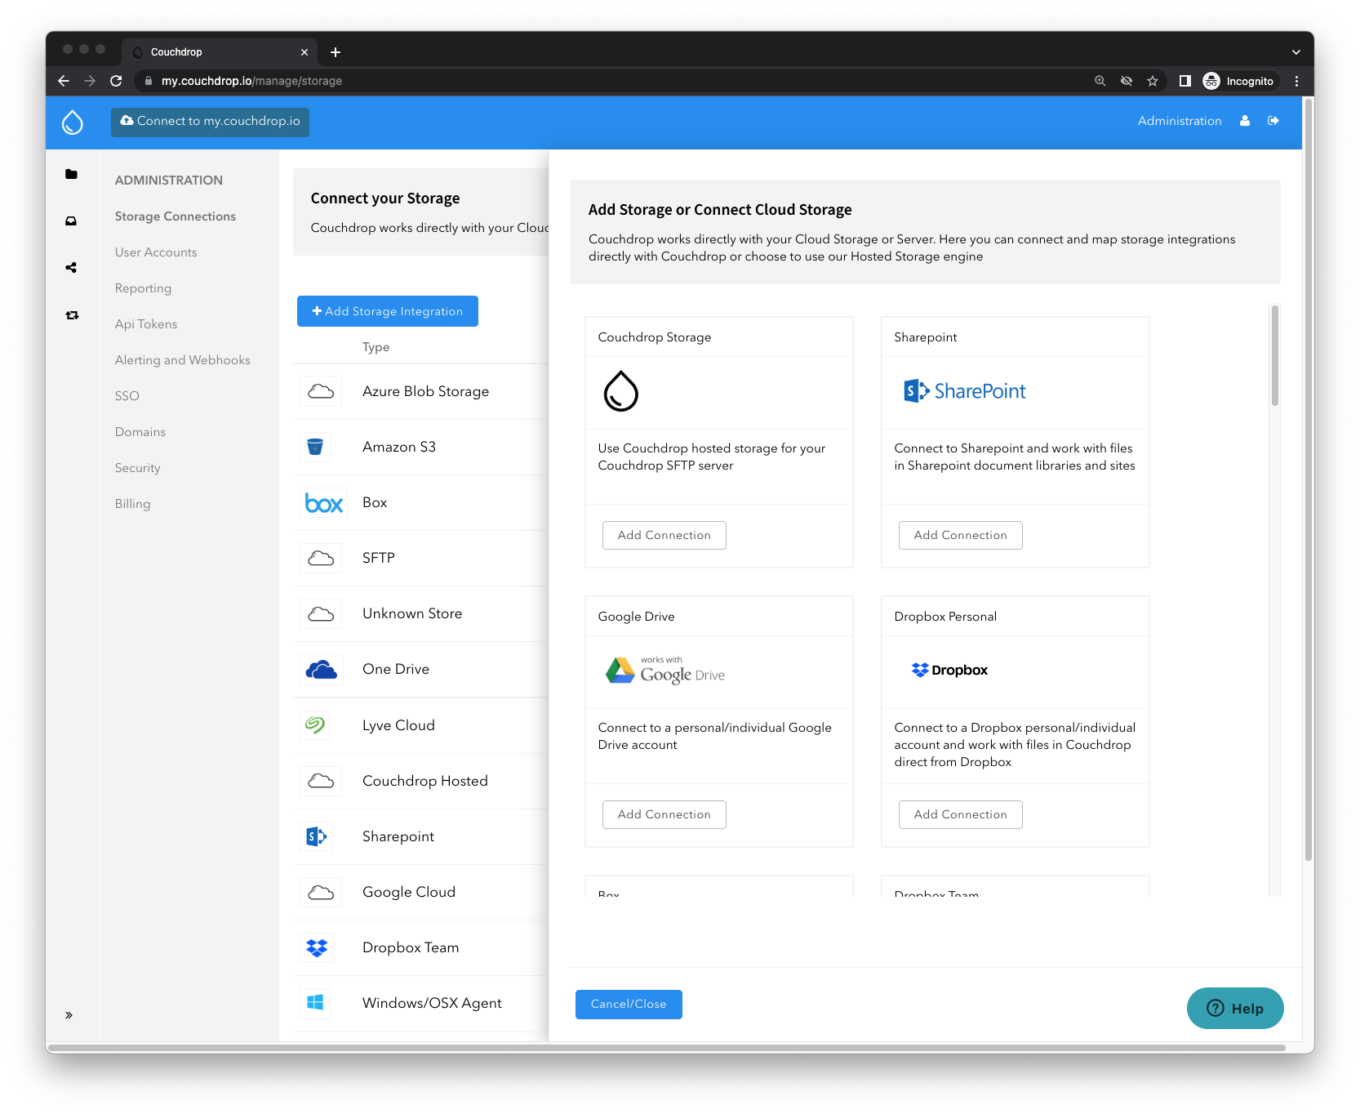Click the Couchdrop droplet logo in header
The image size is (1360, 1114).
click(x=73, y=122)
